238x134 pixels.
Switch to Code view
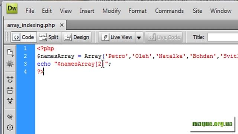click(x=23, y=37)
